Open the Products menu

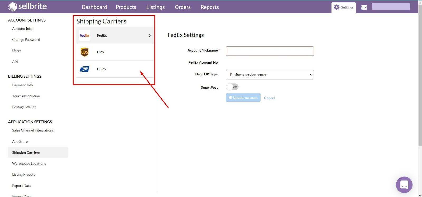pos(126,7)
